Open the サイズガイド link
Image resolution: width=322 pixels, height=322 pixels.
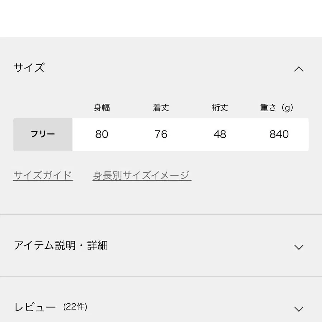coord(43,176)
